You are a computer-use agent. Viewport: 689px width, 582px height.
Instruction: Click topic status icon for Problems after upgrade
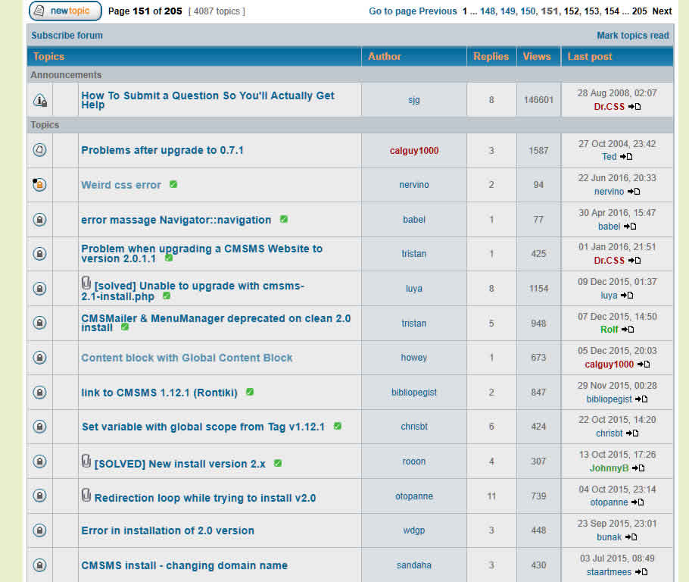39,150
